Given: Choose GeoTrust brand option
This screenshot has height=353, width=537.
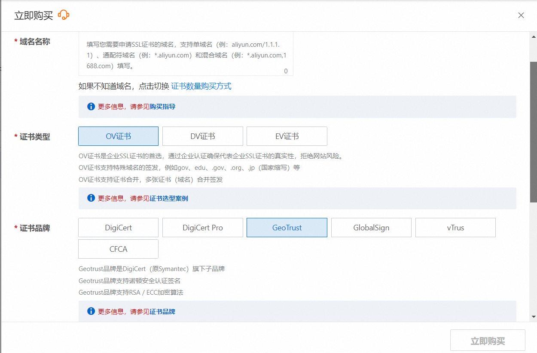Looking at the screenshot, I should [287, 228].
